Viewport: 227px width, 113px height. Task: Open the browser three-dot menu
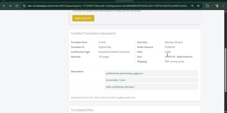pyautogui.click(x=223, y=6)
